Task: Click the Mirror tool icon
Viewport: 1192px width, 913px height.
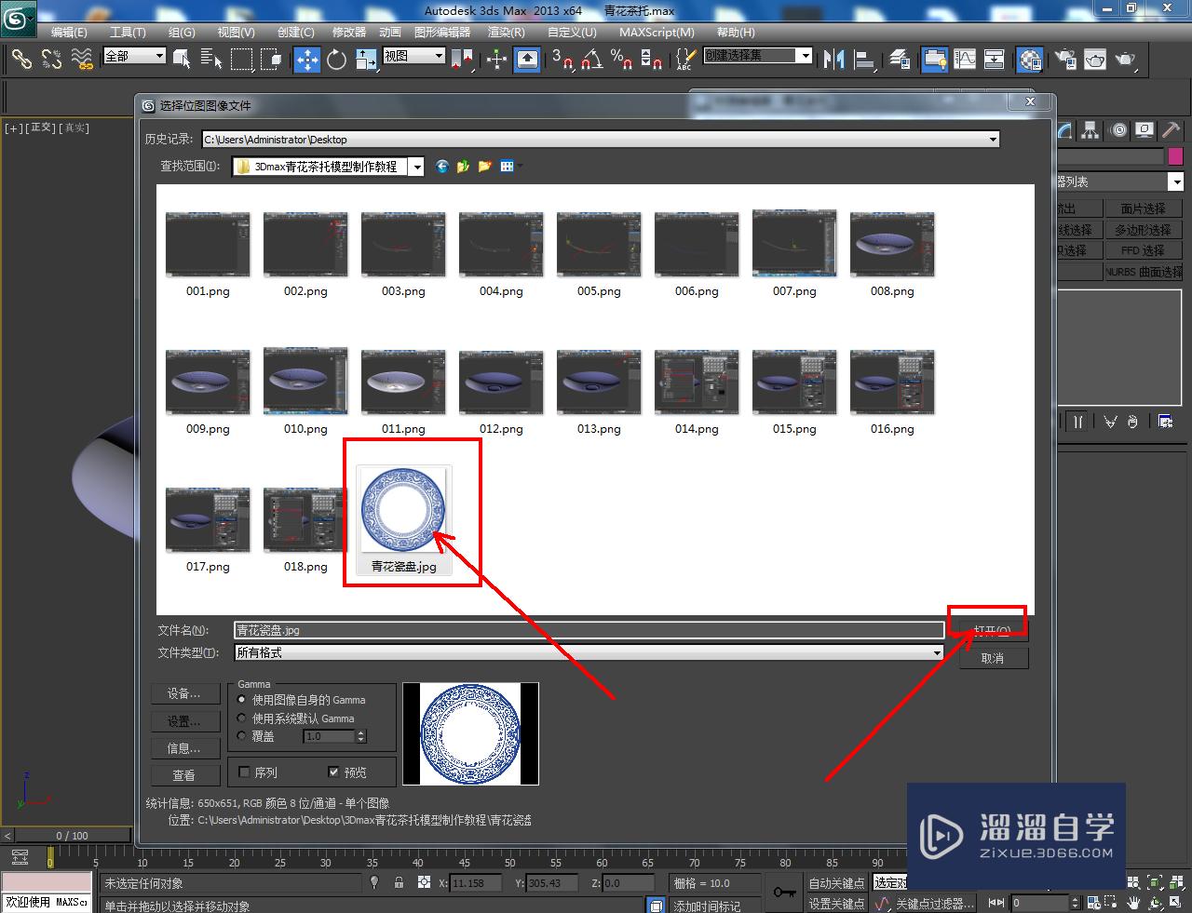Action: (834, 60)
